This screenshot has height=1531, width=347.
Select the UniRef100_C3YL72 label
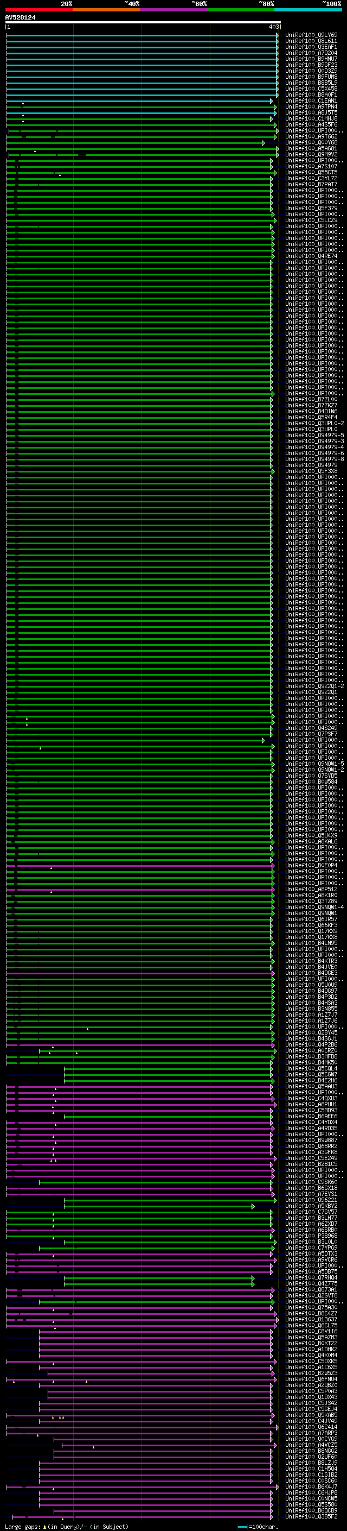pos(311,178)
